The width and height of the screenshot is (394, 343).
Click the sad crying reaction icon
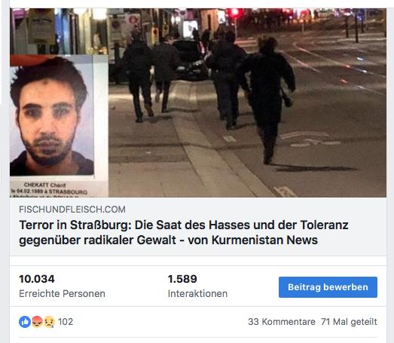pos(49,322)
